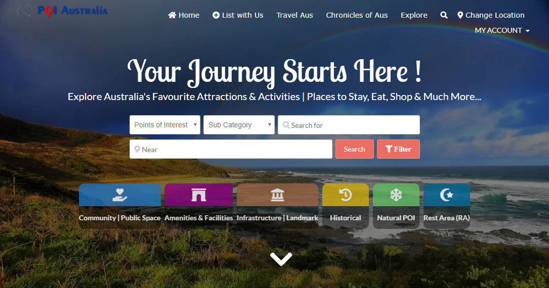The image size is (549, 288).
Task: Open Chronicles of Aus menu item
Action: coord(357,15)
